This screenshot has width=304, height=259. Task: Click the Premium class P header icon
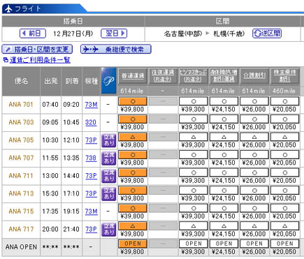109,81
